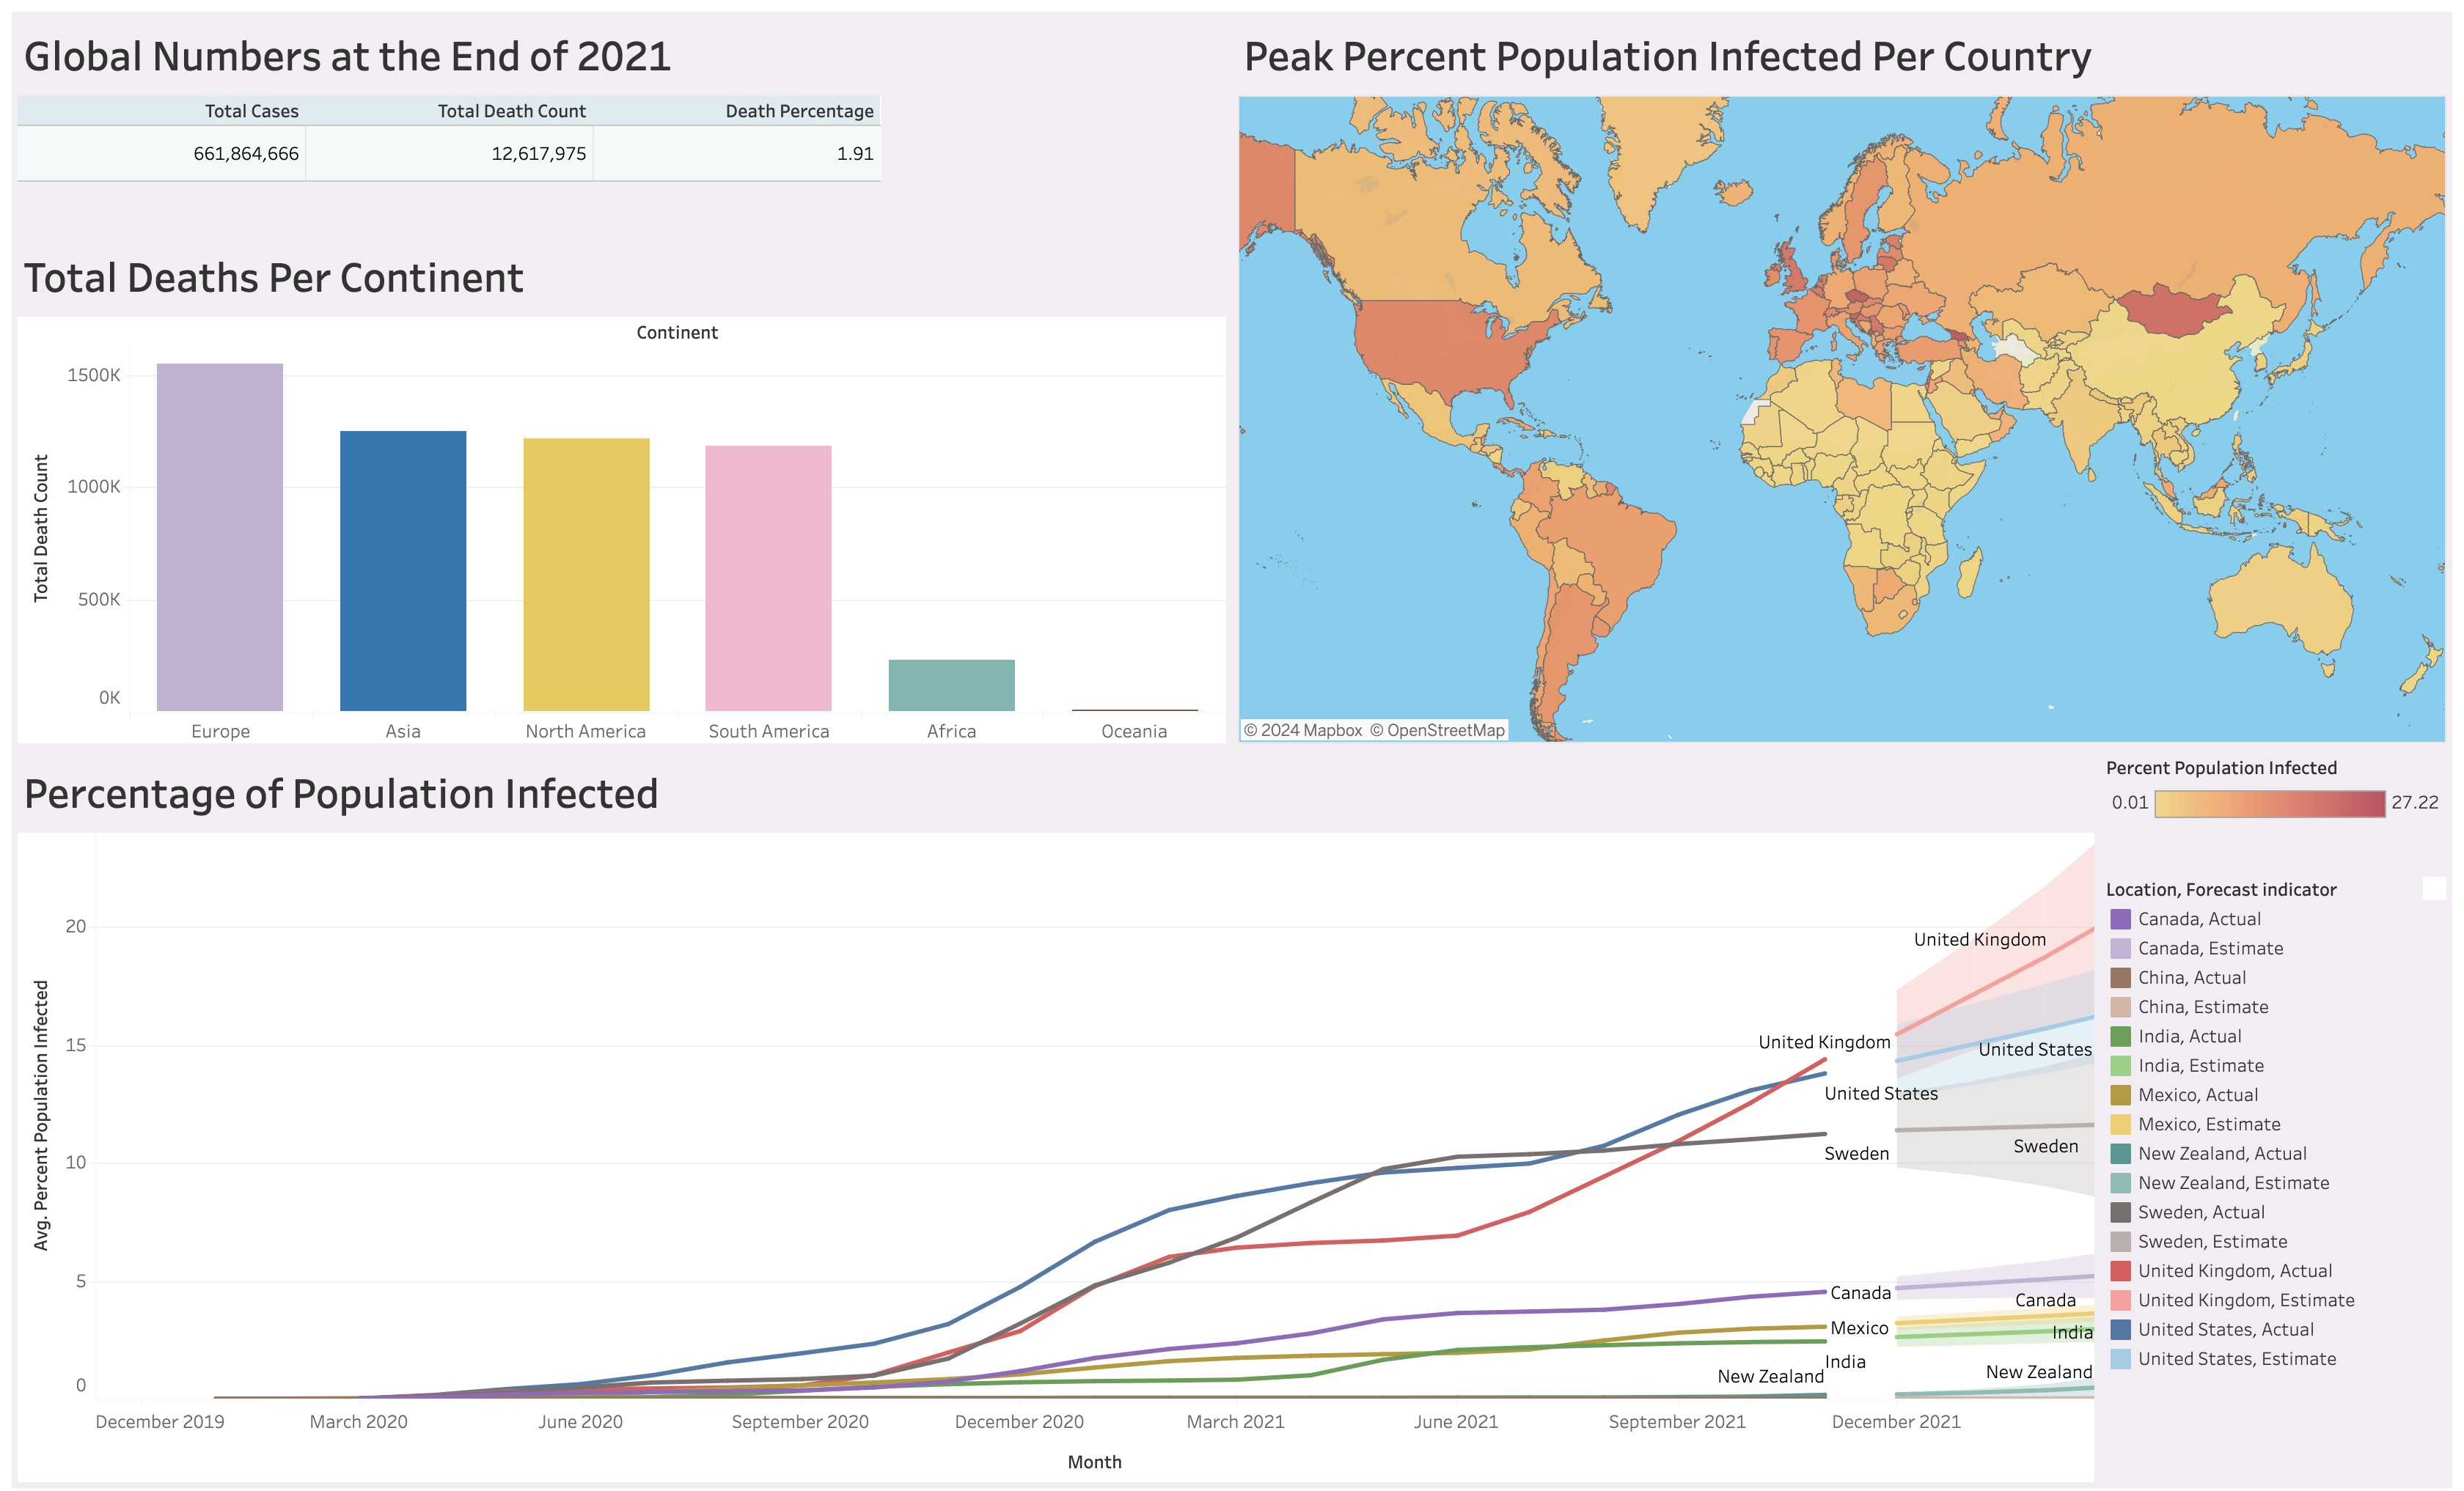2464x1491 pixels.
Task: Select the 661,864,666 Total Cases cell
Action: (245, 154)
